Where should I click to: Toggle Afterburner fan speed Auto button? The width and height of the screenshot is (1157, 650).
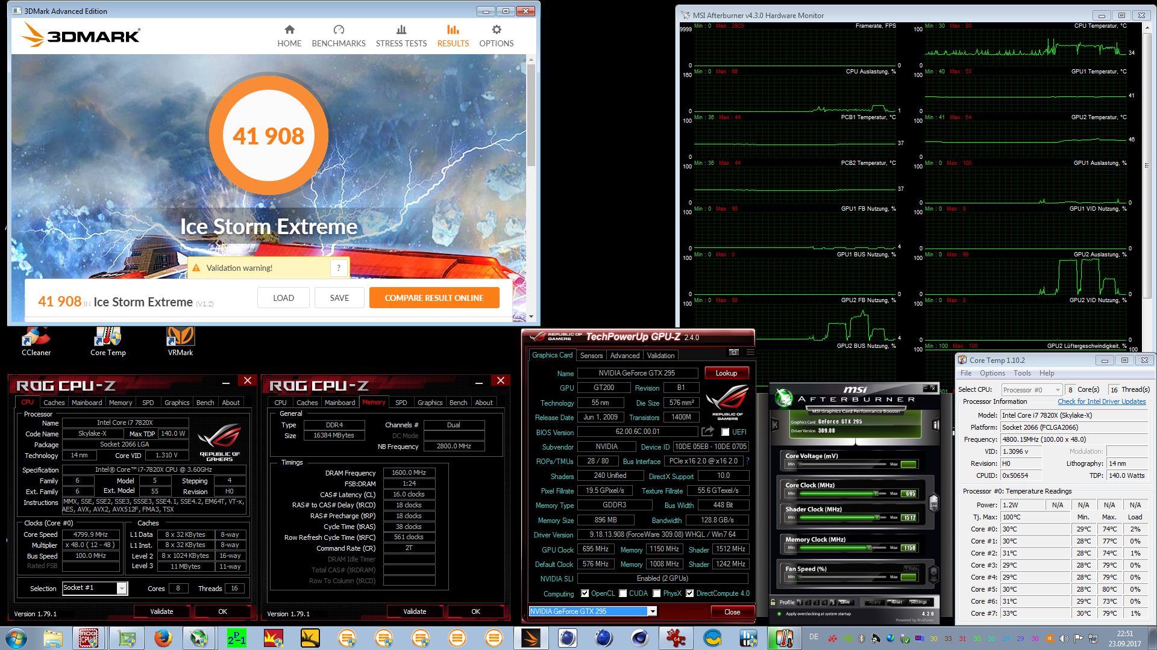(911, 569)
